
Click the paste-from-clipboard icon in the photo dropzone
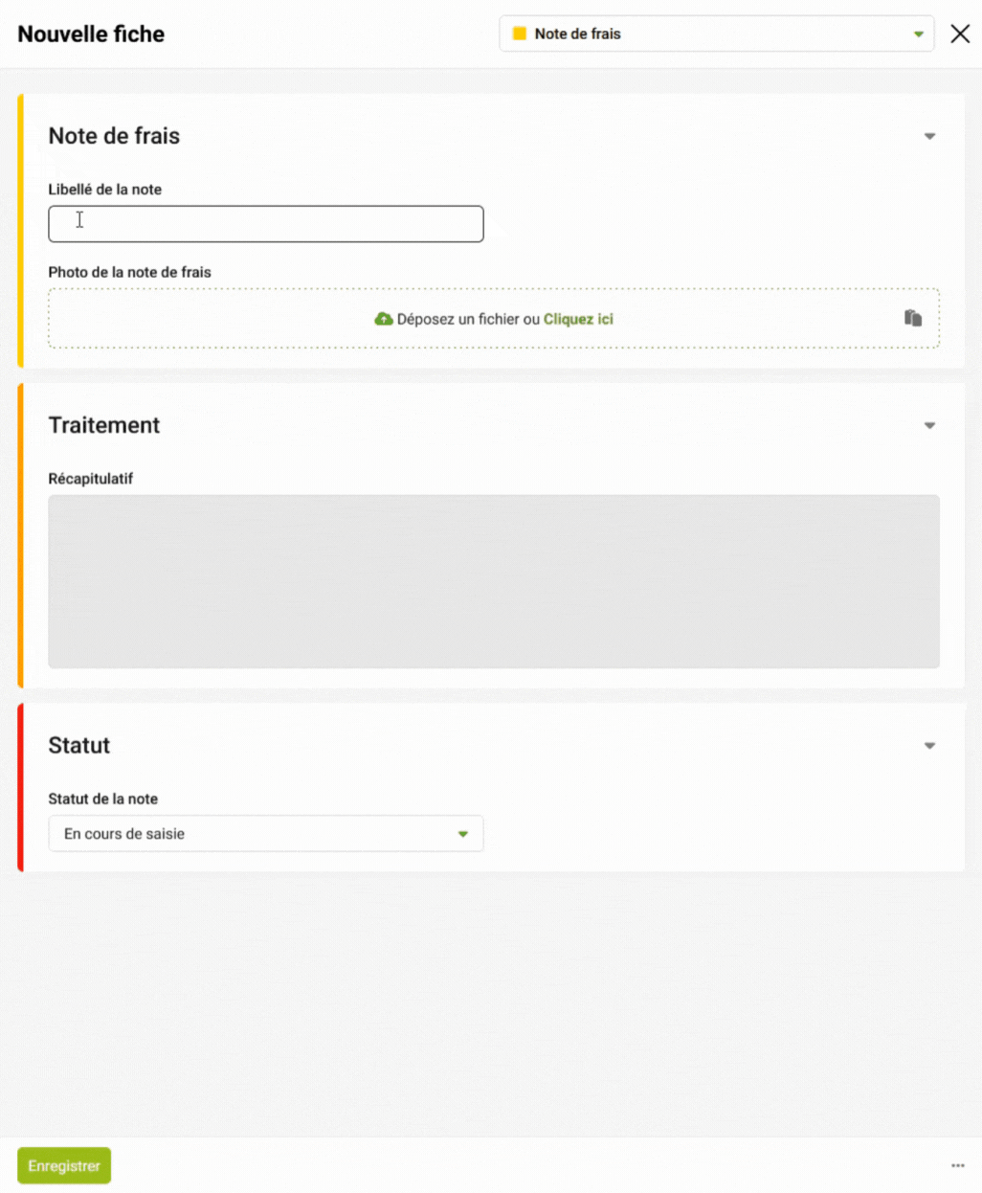pos(913,318)
